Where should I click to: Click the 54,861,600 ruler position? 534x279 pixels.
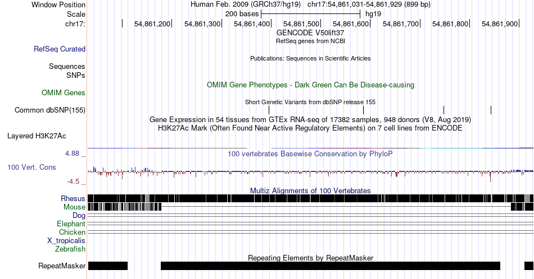[351, 24]
